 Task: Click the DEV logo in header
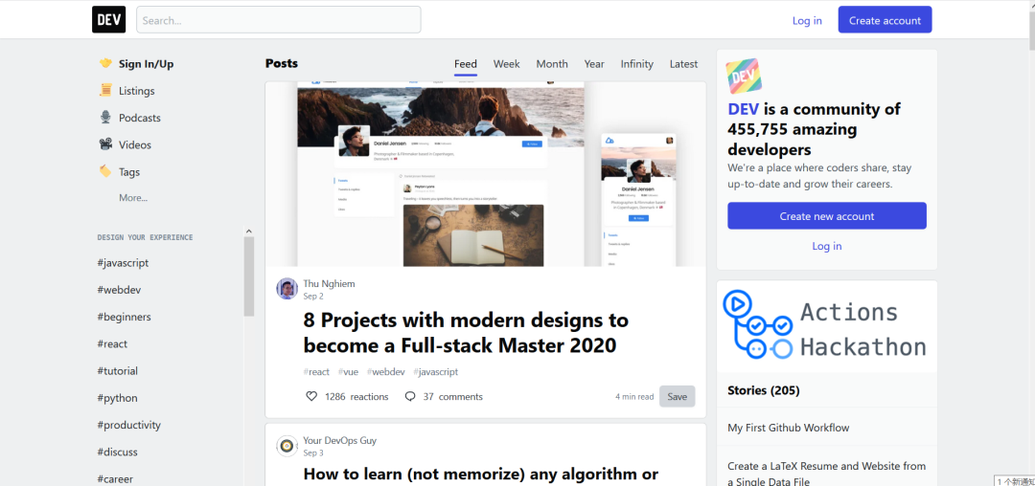(x=108, y=20)
